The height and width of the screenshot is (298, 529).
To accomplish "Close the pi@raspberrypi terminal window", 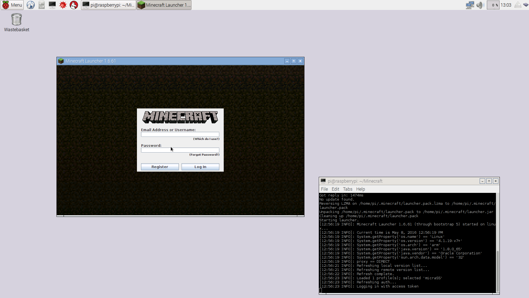I will click(x=496, y=181).
